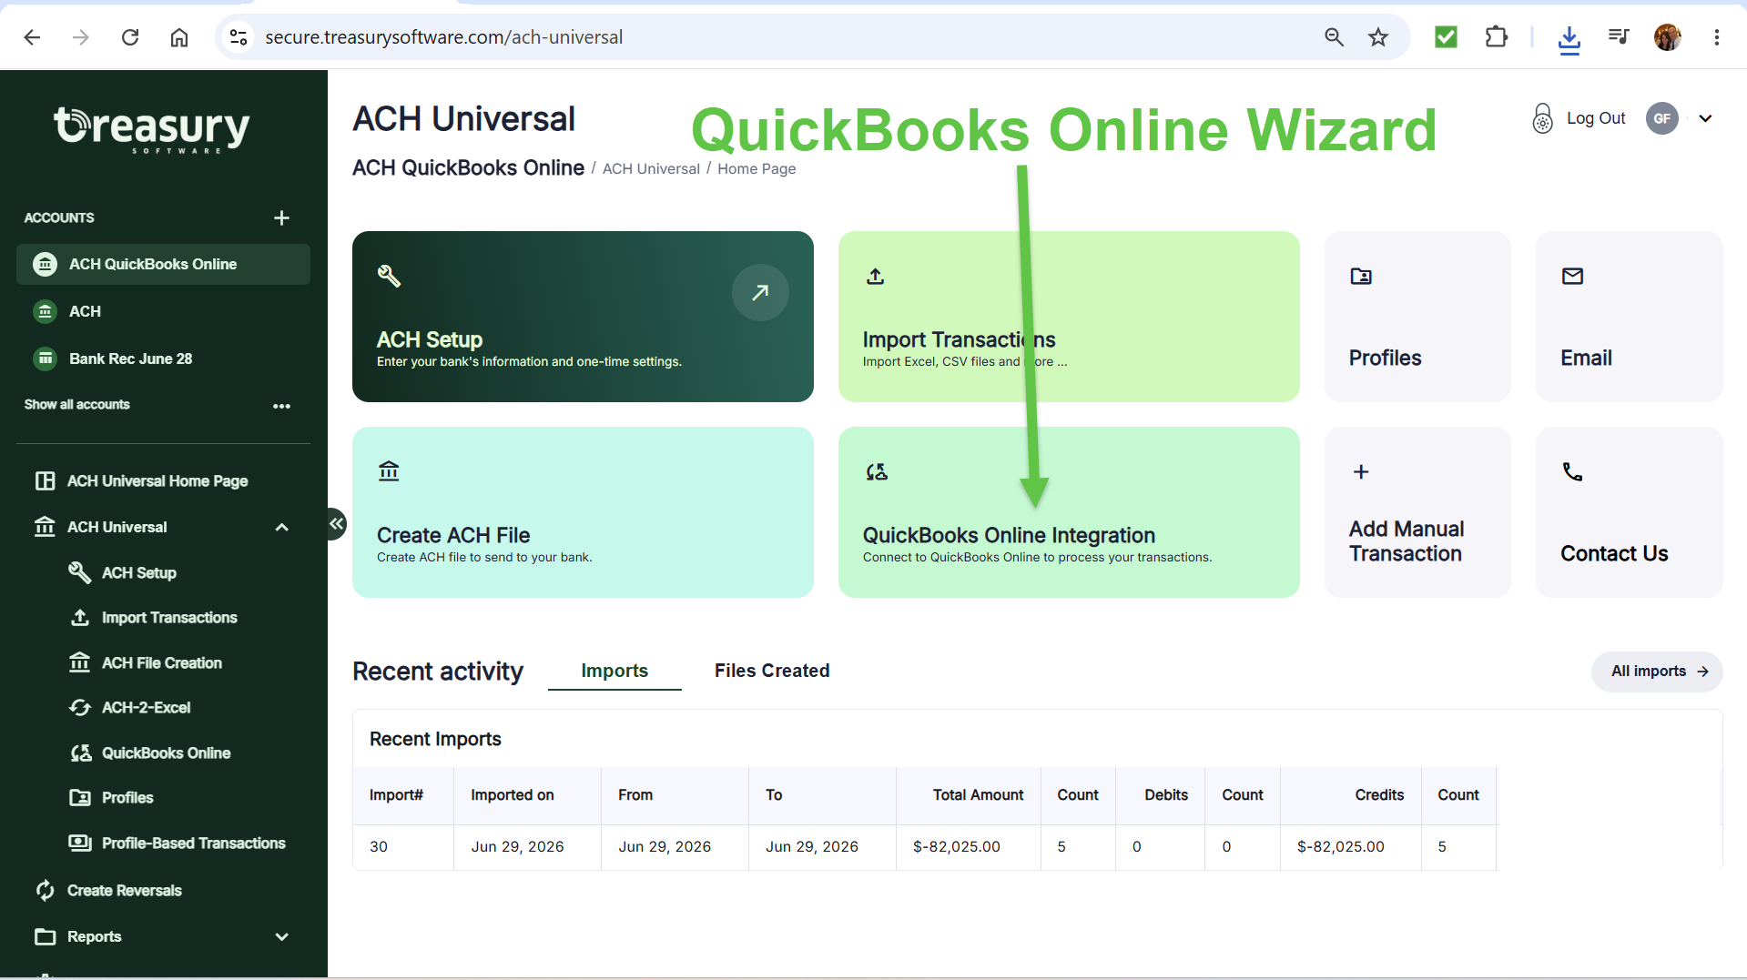This screenshot has height=980, width=1747.
Task: Collapse the ACH Universal sidebar section
Action: click(x=281, y=528)
